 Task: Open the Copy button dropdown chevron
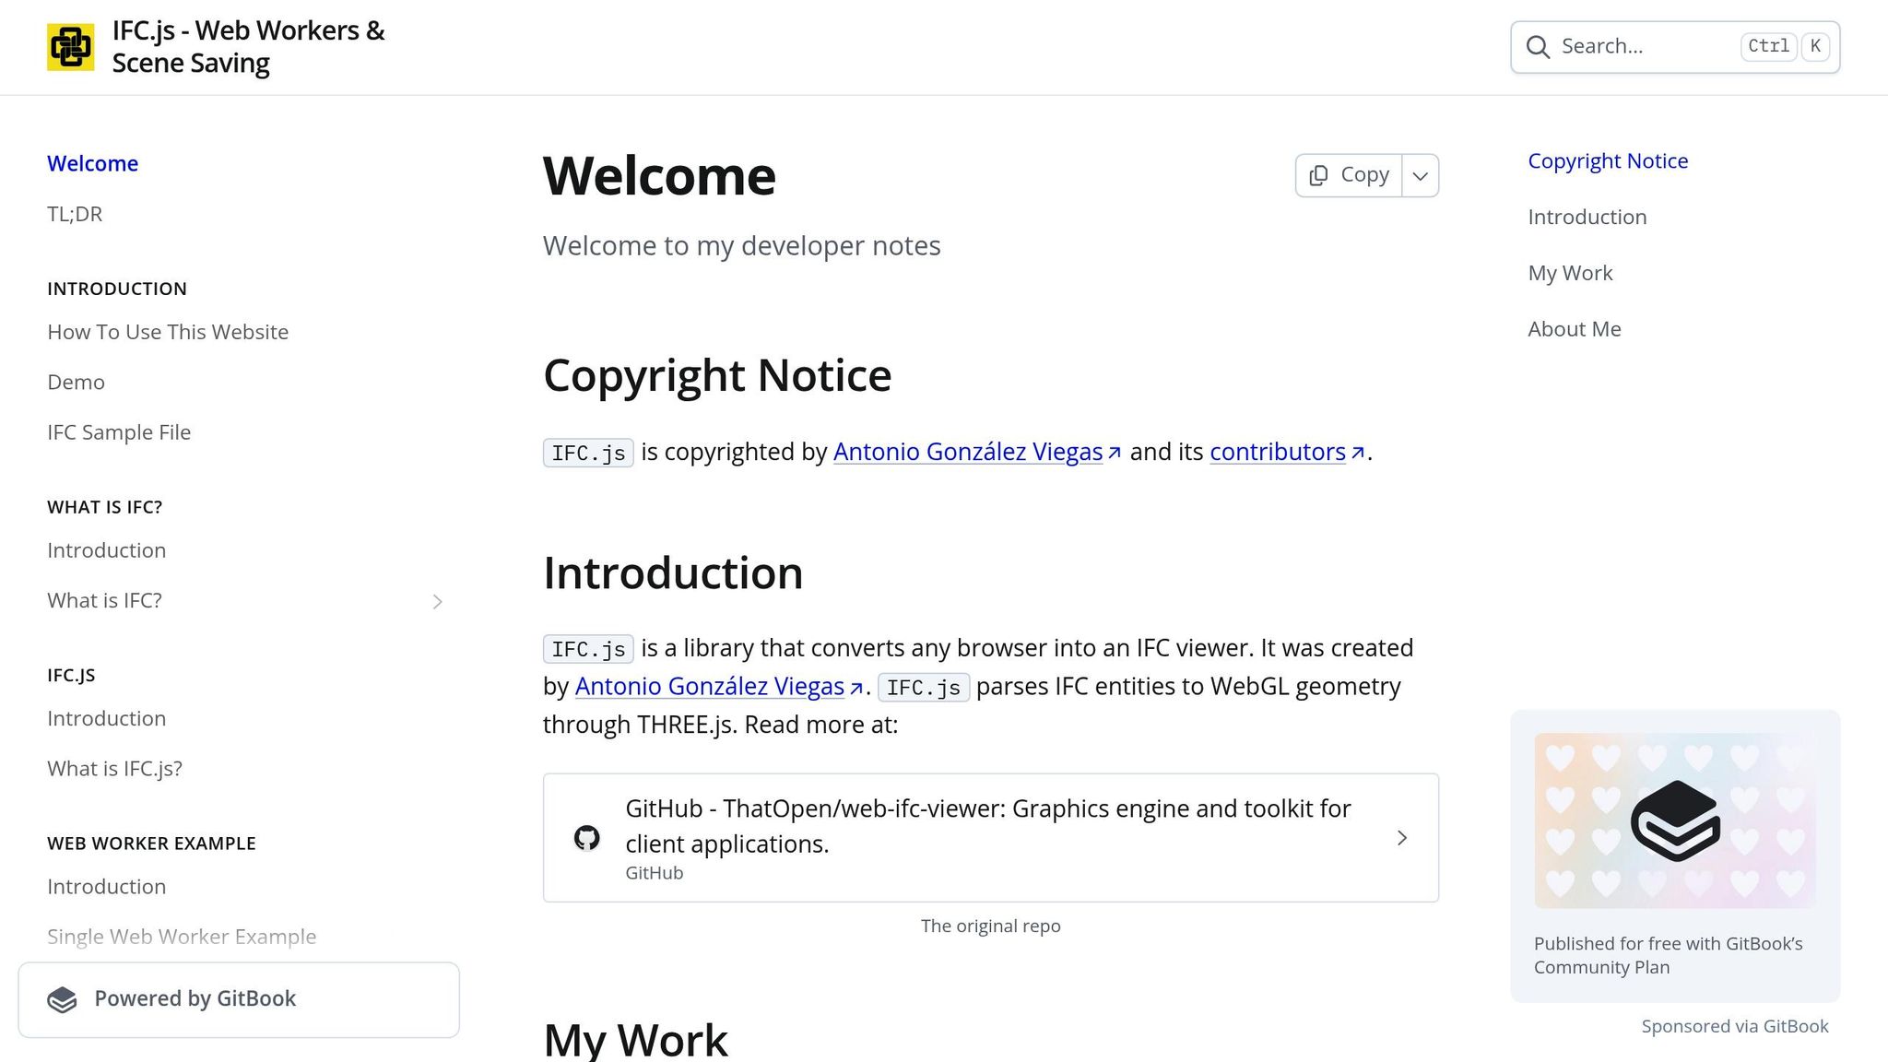pos(1420,174)
